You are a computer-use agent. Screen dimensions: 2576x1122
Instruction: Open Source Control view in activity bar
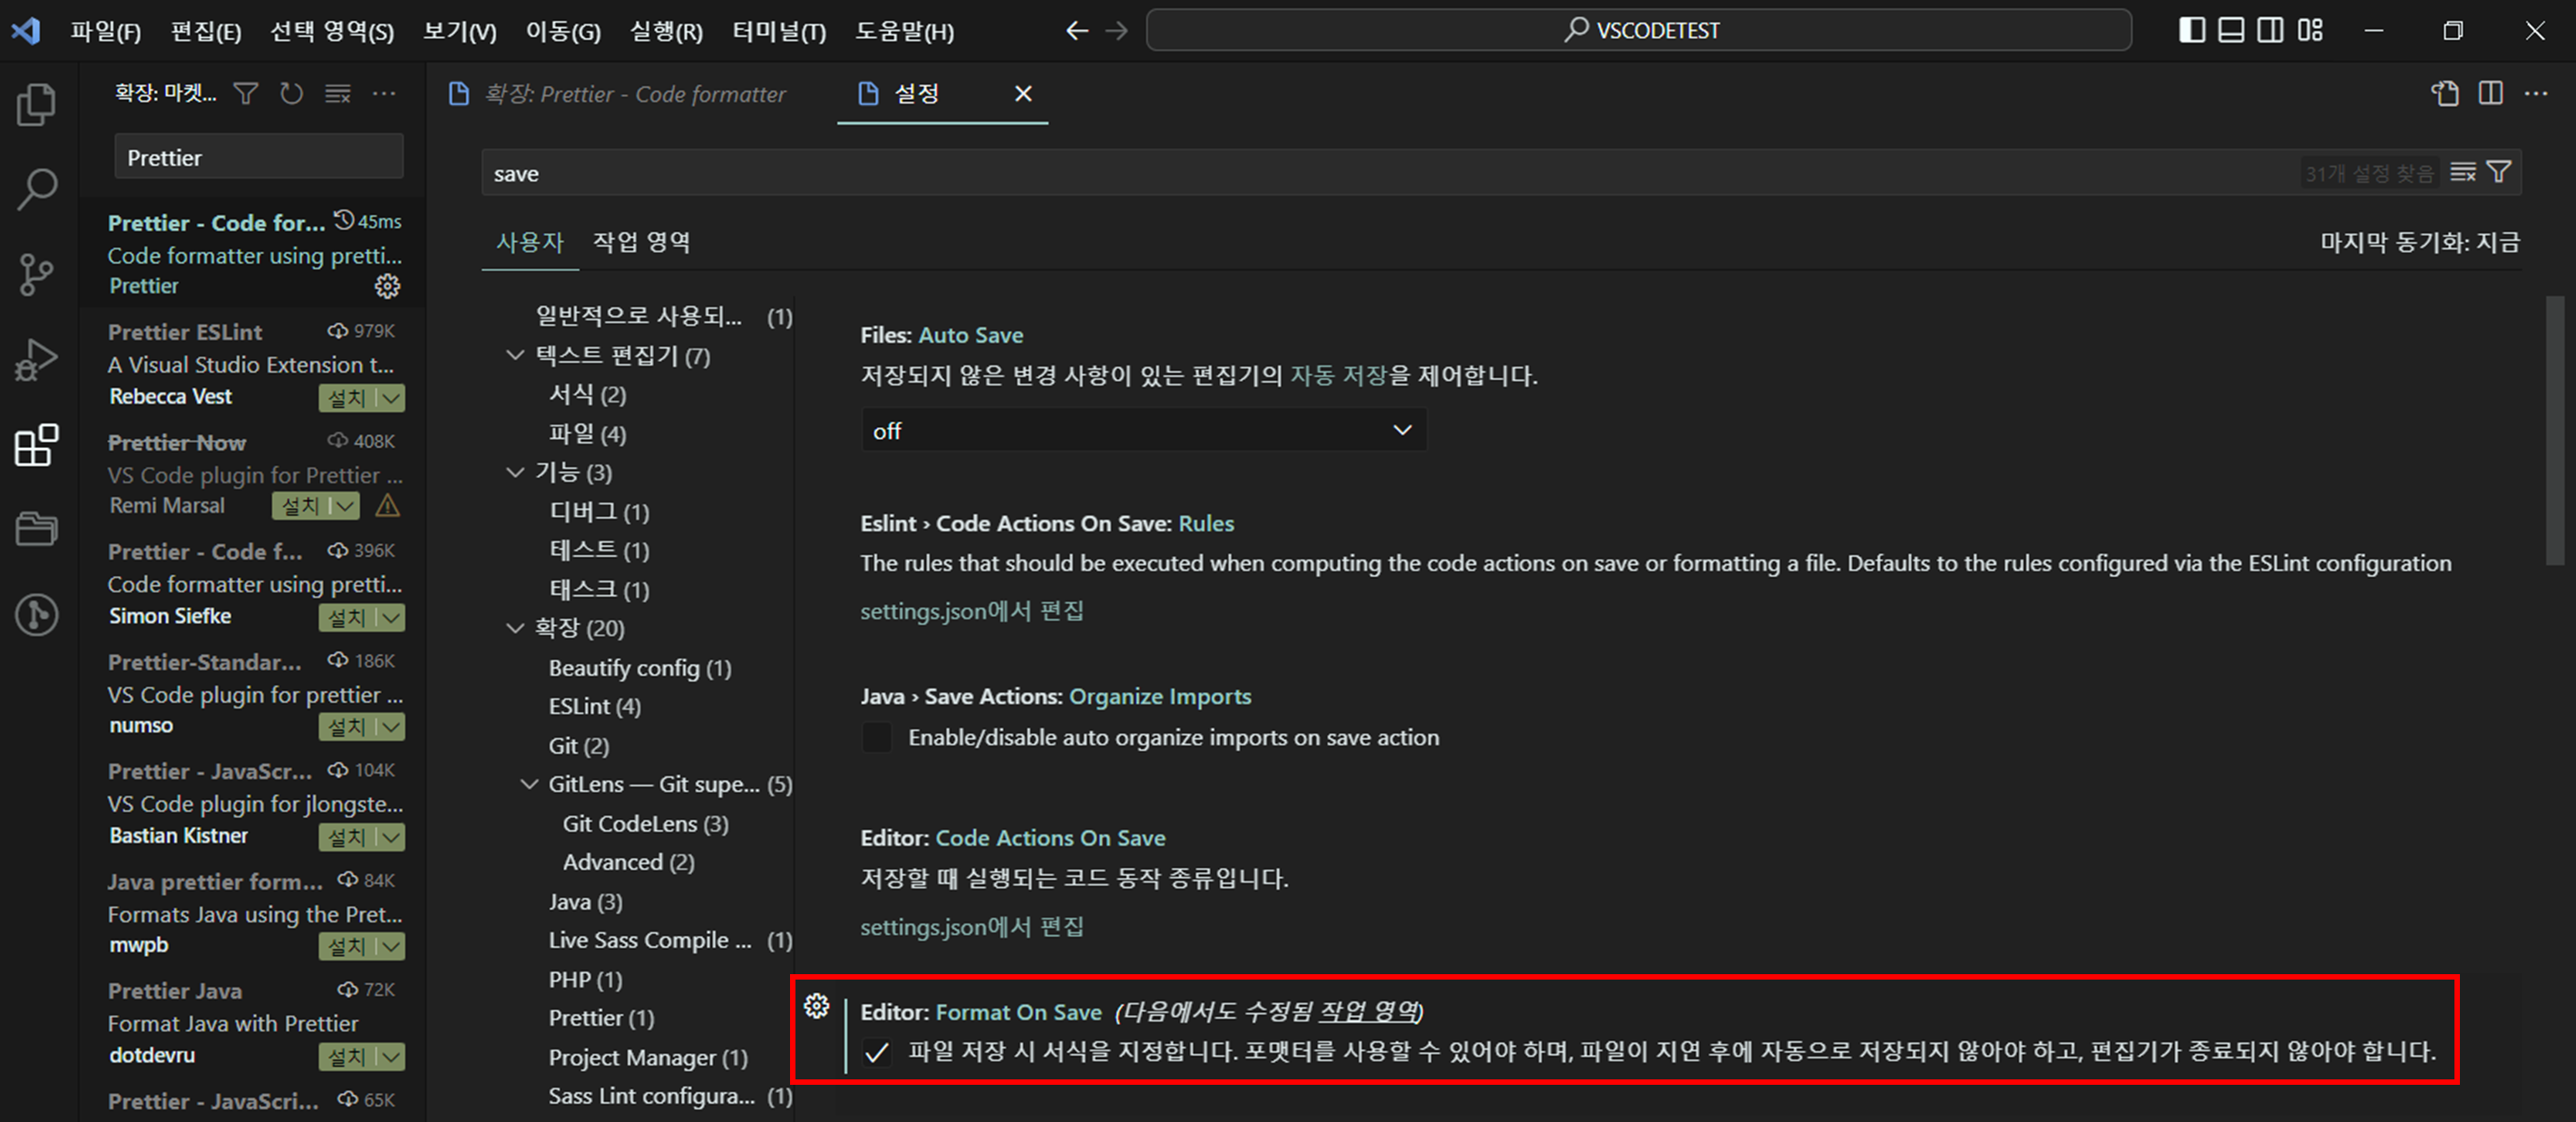click(x=37, y=274)
